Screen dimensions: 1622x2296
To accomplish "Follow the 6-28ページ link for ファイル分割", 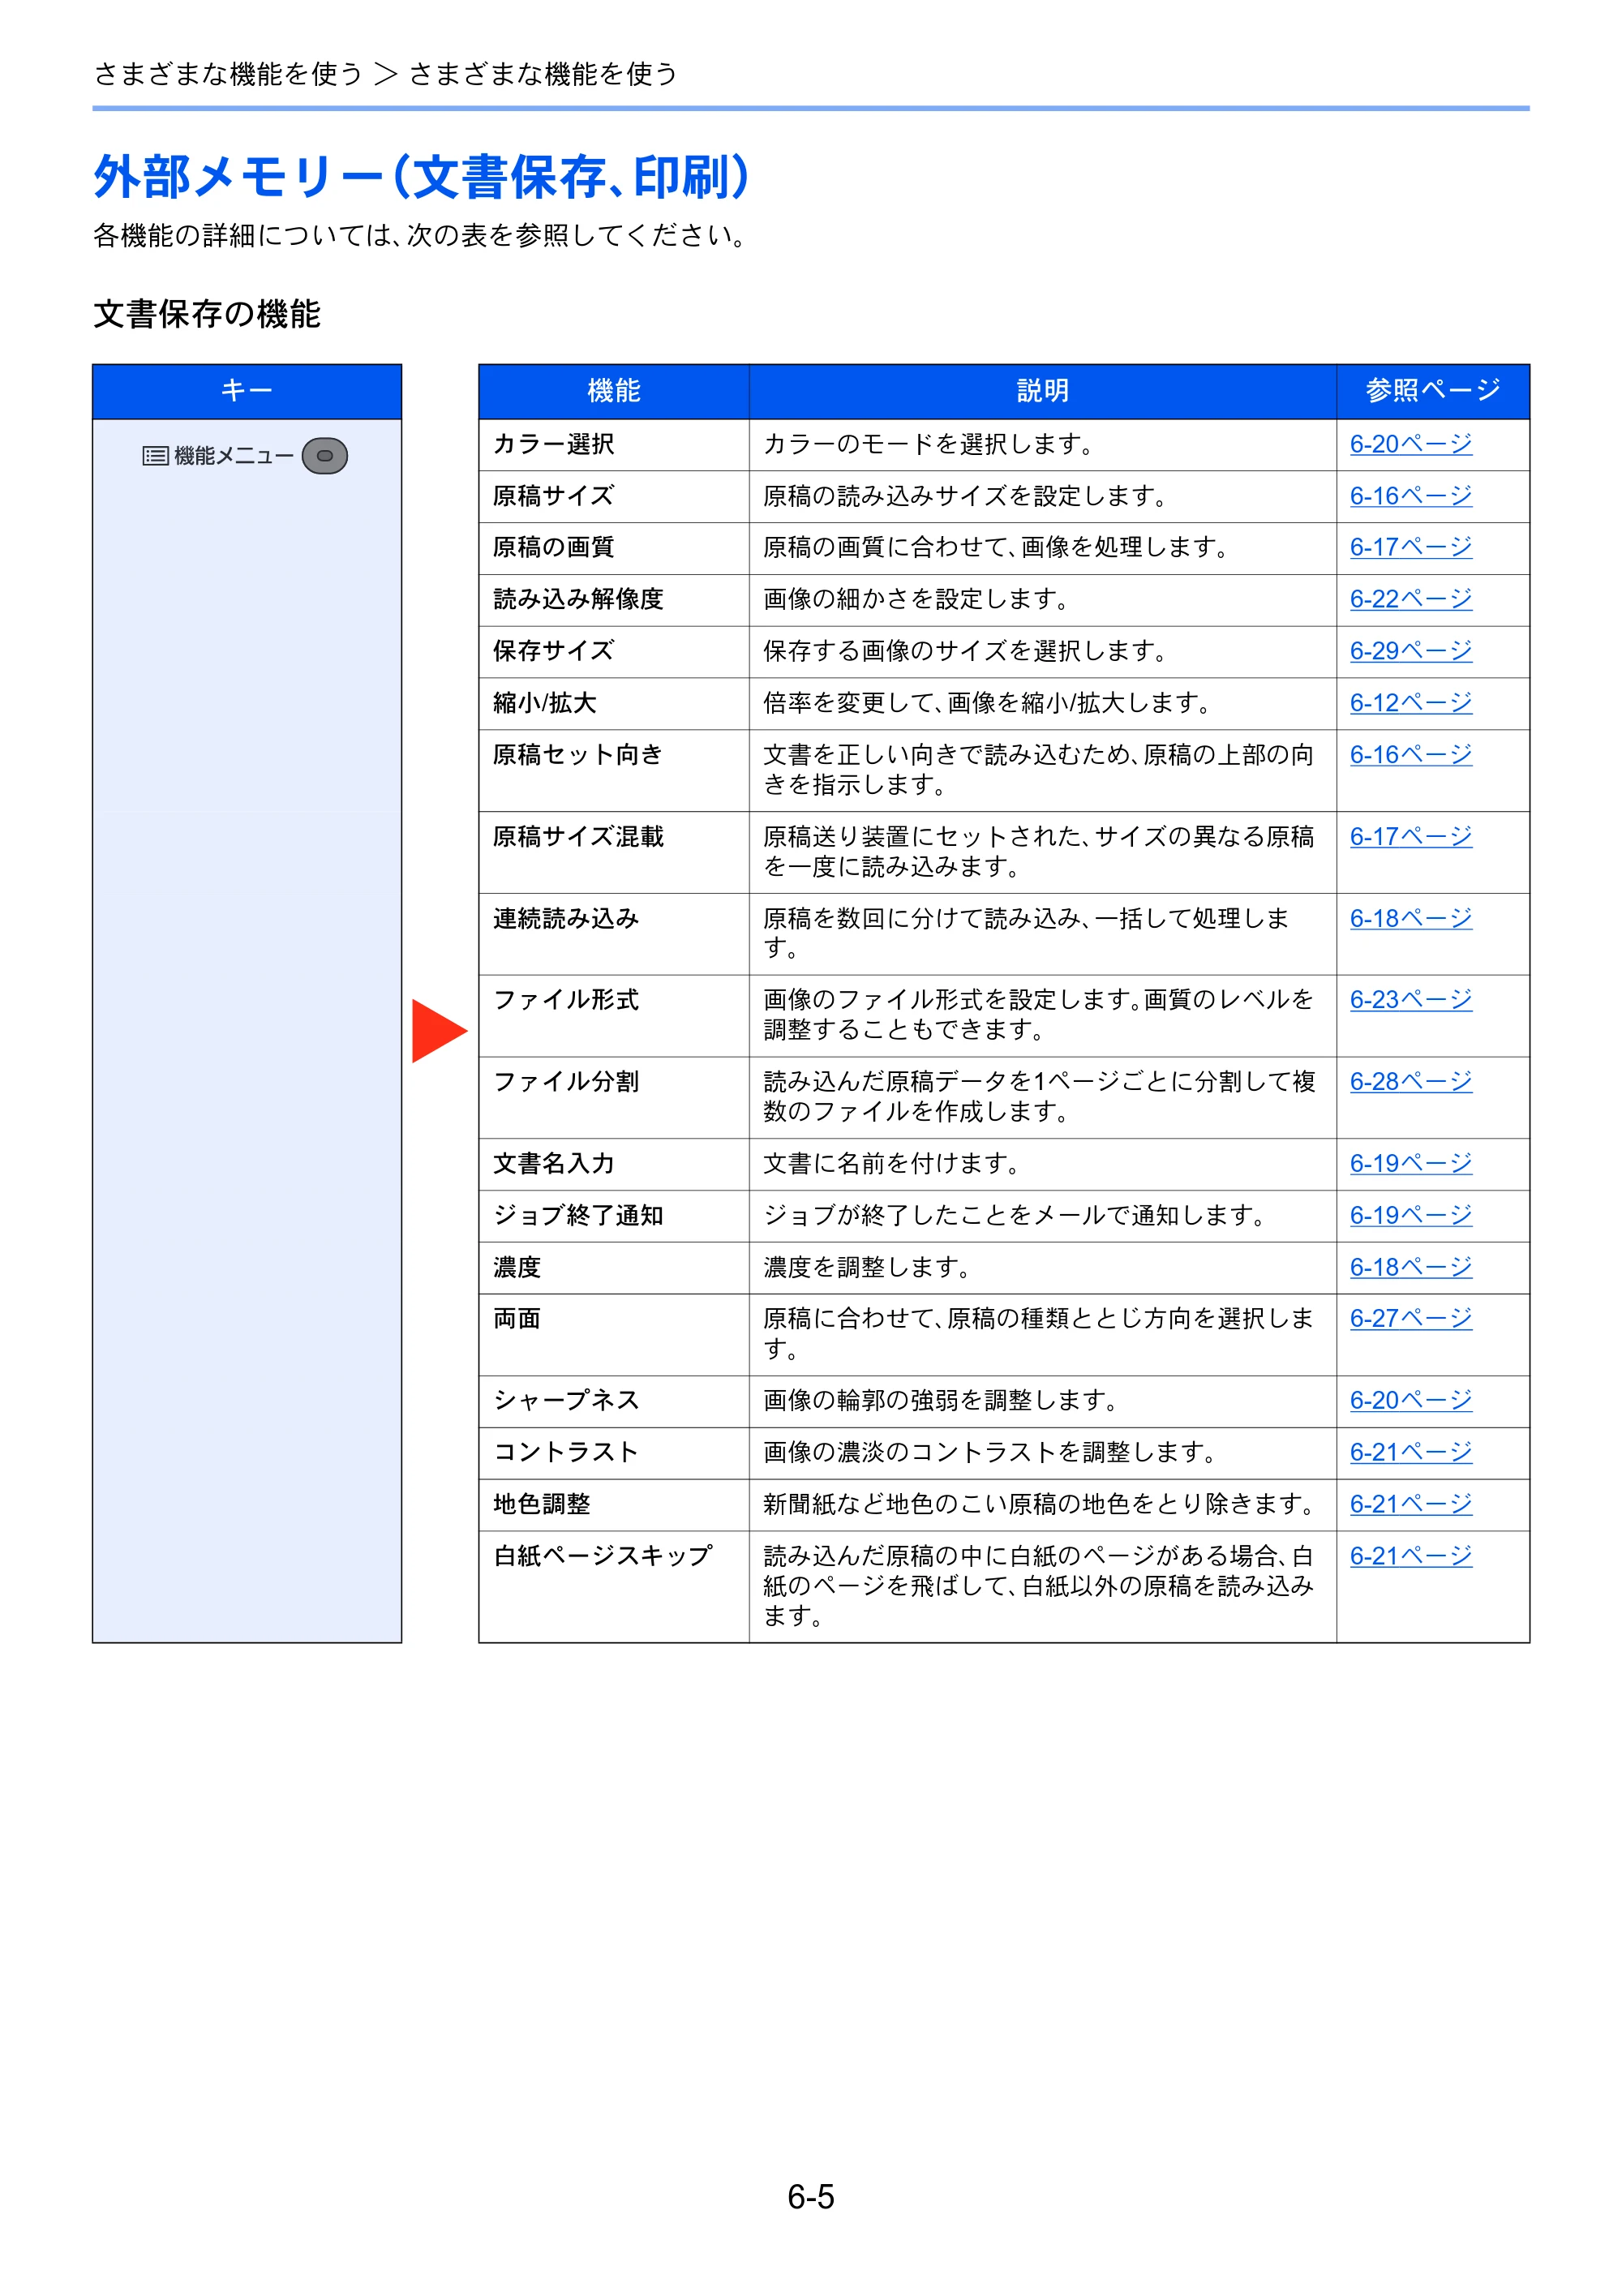I will coord(1410,1082).
